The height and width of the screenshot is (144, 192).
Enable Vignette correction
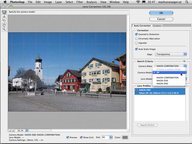click(x=136, y=43)
